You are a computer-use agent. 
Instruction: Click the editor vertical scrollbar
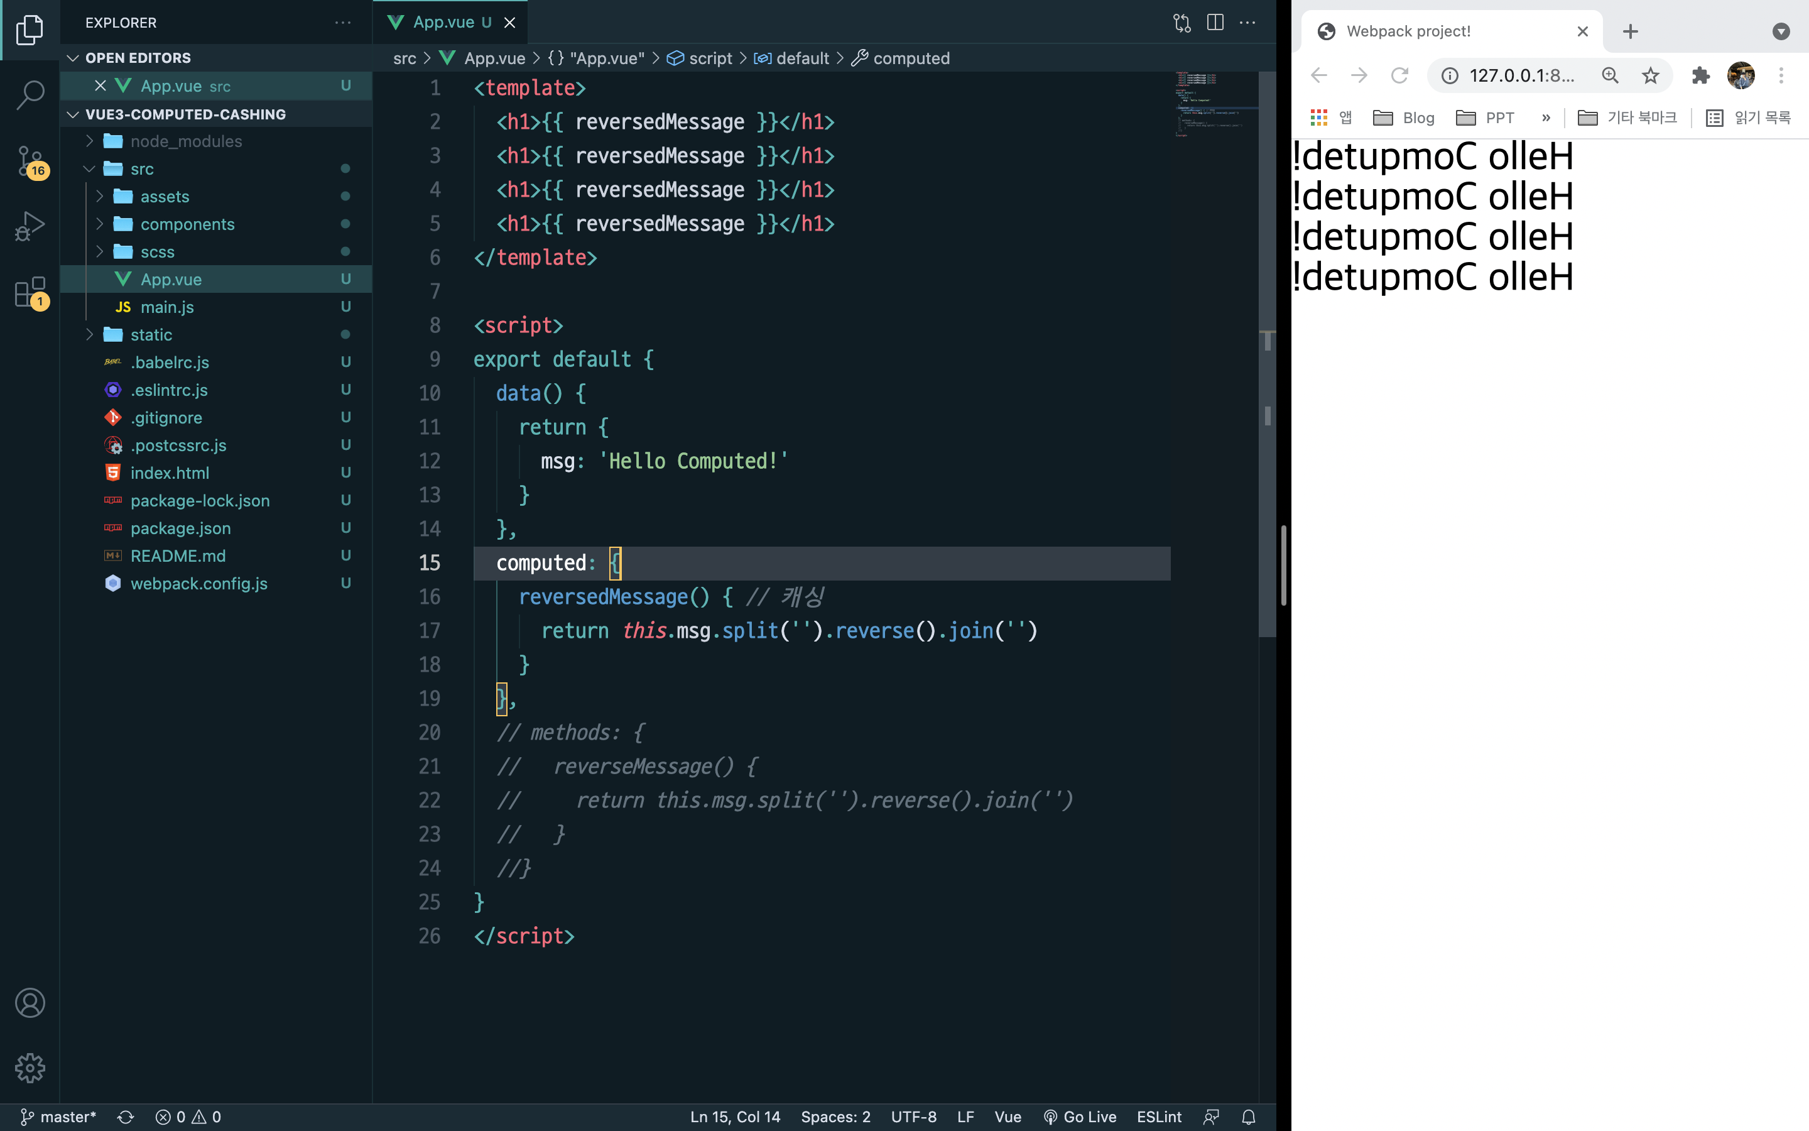(x=1267, y=354)
